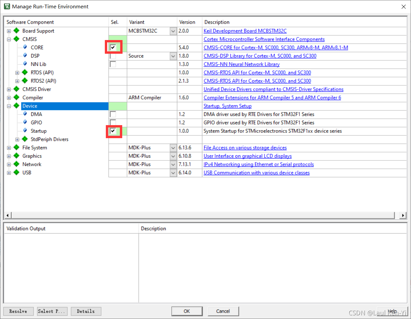
Task: Click the DMA blue component icon
Action: [25, 114]
